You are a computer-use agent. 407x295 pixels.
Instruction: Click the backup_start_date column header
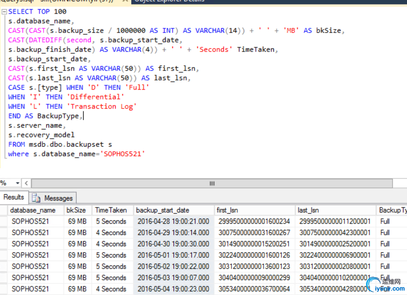(162, 210)
